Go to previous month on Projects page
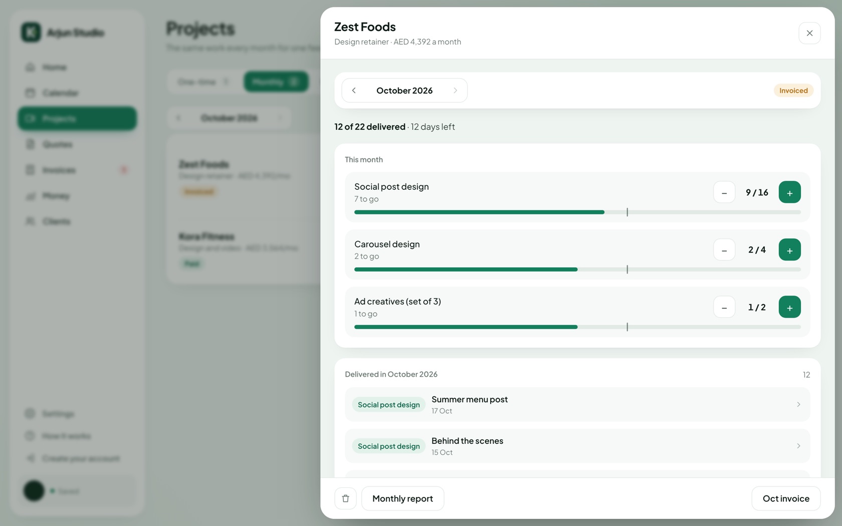 pyautogui.click(x=178, y=118)
